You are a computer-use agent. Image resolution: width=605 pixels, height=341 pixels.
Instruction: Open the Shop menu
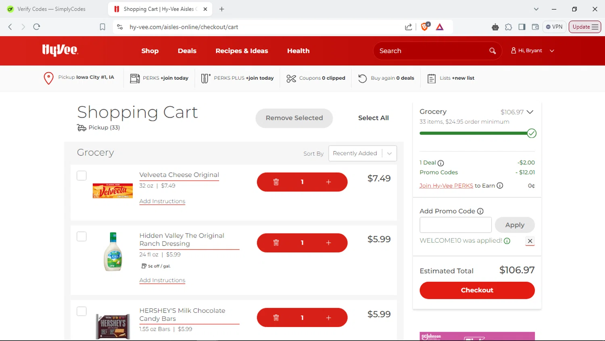(150, 51)
